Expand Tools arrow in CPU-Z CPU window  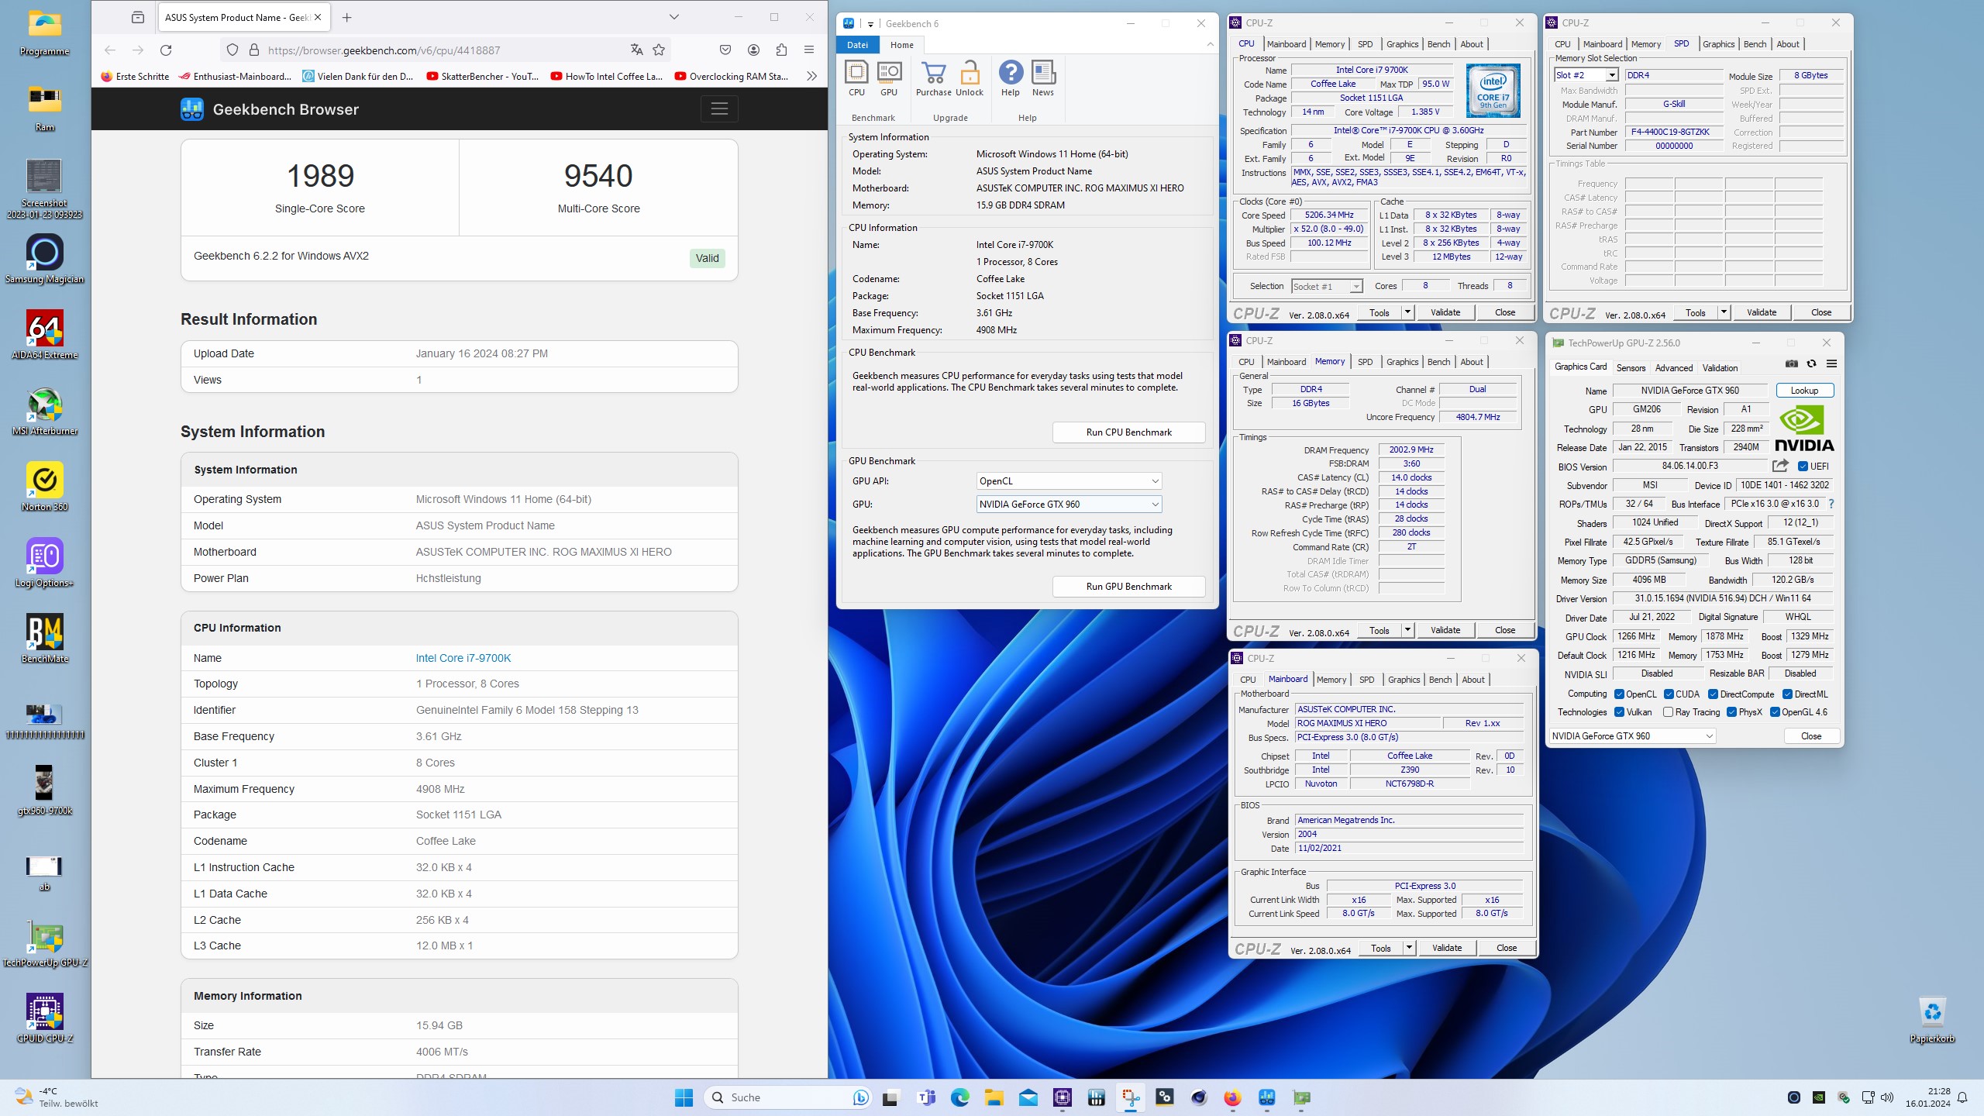[1407, 312]
